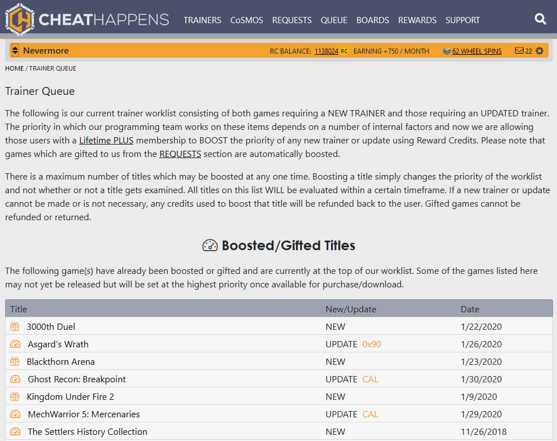Open the BOARDS menu item

pos(373,20)
